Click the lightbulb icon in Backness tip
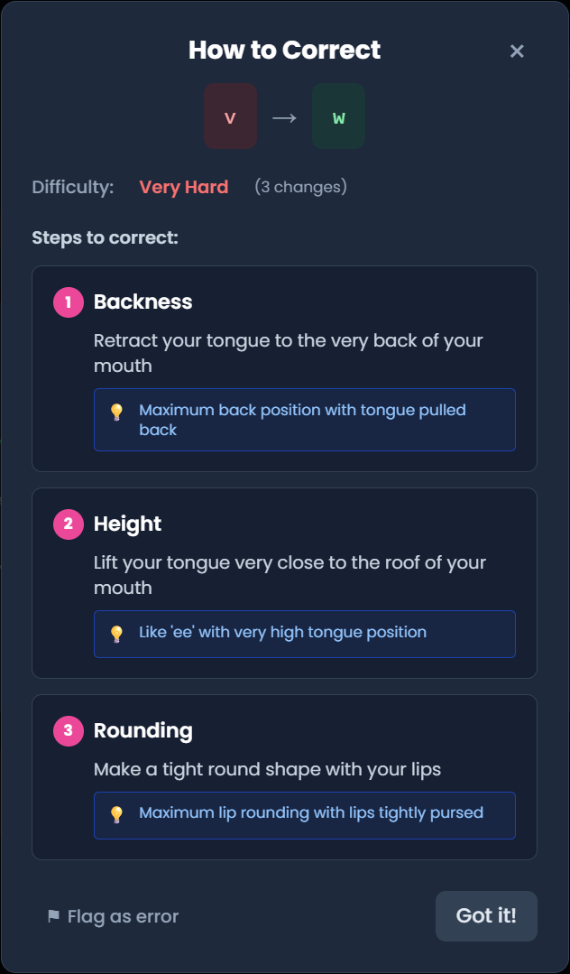 click(x=116, y=412)
